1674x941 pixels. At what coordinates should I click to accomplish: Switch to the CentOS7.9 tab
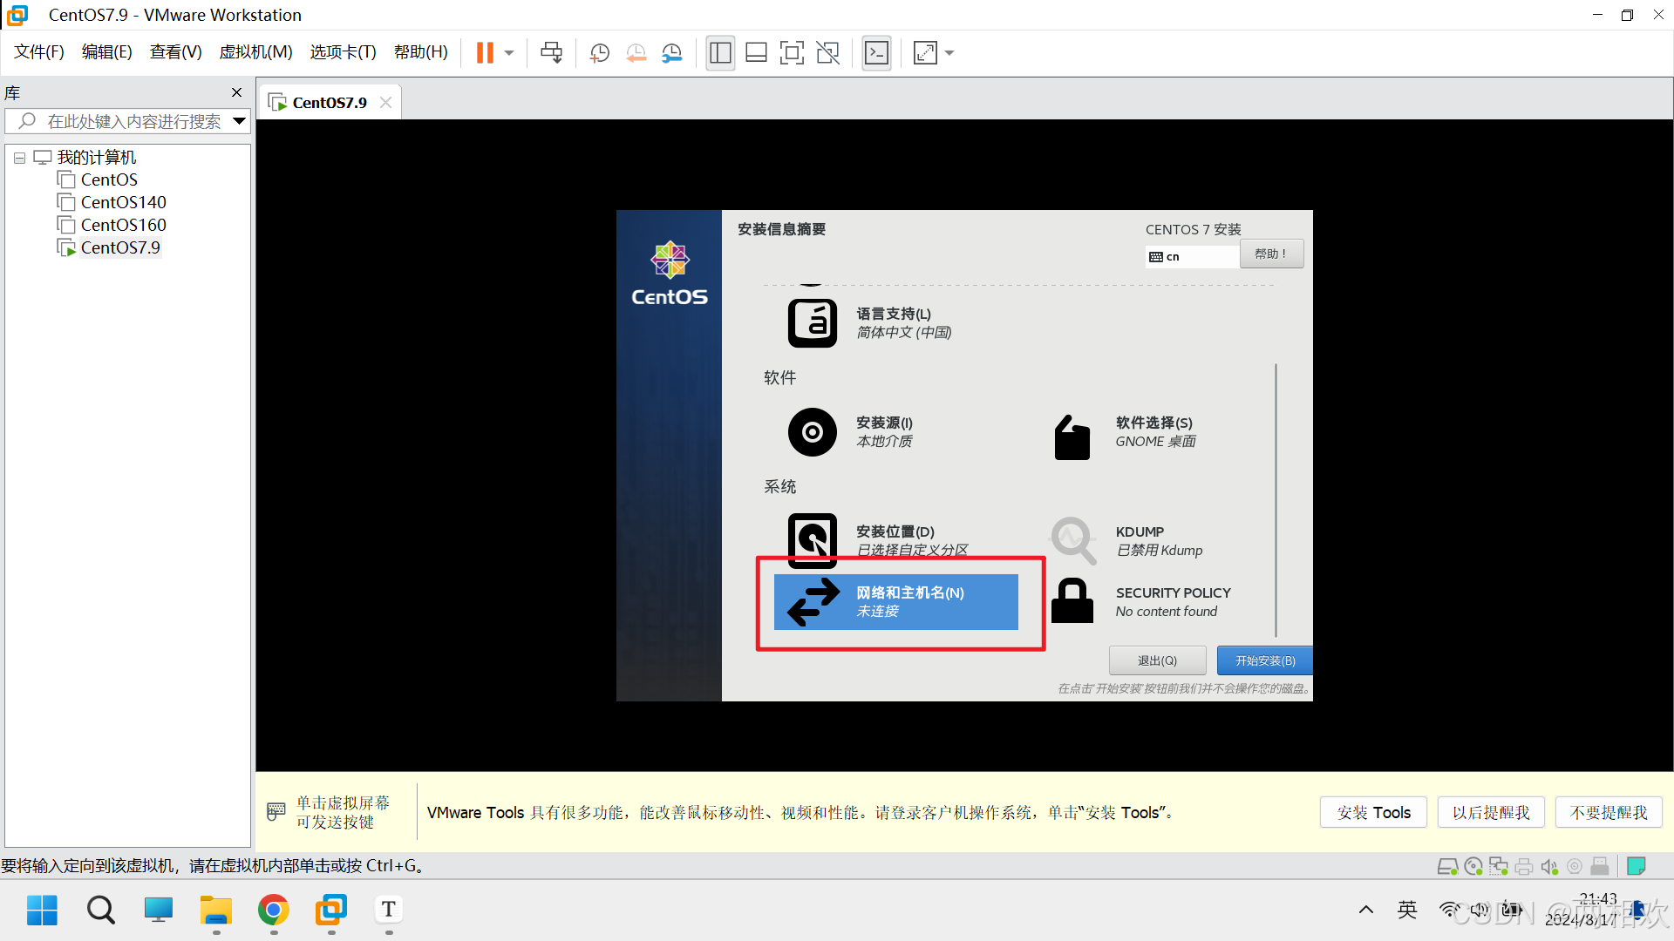tap(329, 103)
